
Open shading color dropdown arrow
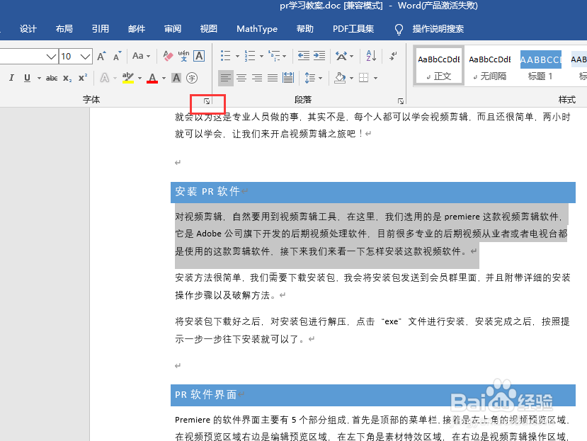[351, 79]
